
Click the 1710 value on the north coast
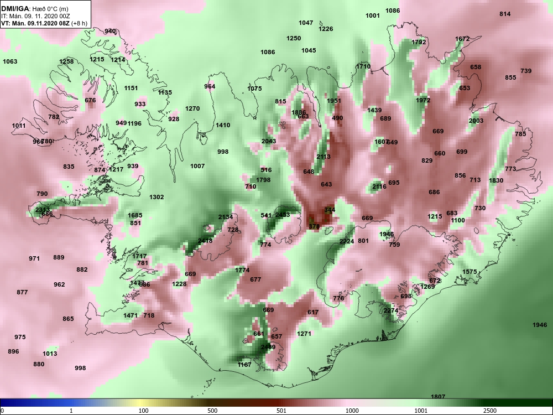(363, 66)
